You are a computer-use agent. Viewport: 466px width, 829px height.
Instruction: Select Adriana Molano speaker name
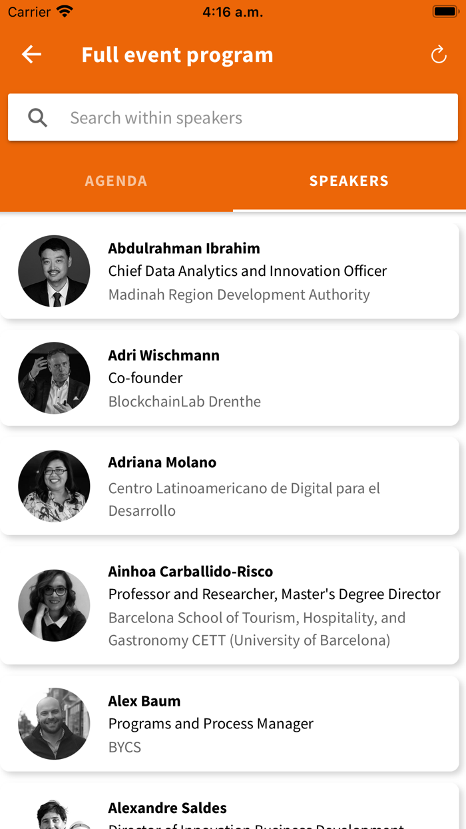[x=162, y=462]
